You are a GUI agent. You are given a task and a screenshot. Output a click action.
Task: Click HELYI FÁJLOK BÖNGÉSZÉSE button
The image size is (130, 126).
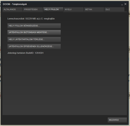[x=34, y=26]
